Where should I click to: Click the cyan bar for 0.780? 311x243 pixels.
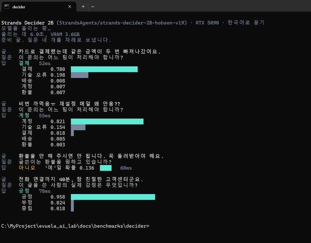[x=104, y=69]
